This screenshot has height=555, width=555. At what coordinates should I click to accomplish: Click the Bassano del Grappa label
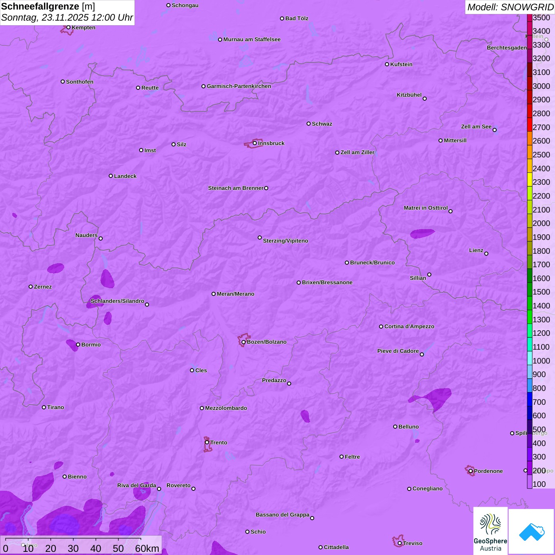click(x=283, y=515)
